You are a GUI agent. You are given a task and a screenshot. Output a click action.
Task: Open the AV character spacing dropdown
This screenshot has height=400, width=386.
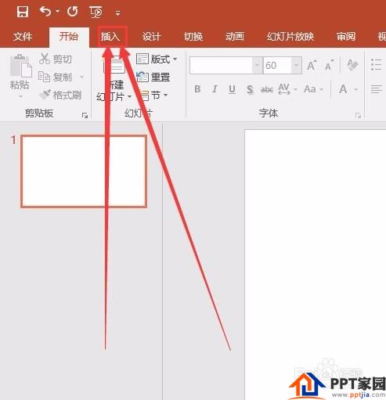point(287,89)
